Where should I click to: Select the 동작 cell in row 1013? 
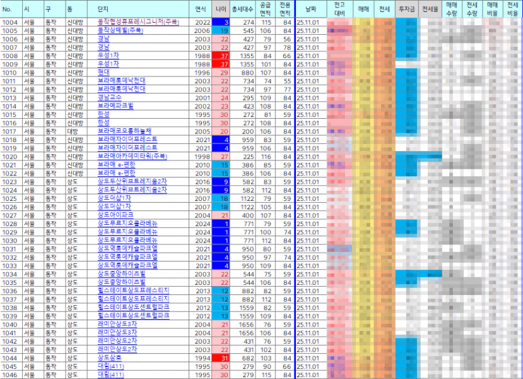click(x=54, y=97)
